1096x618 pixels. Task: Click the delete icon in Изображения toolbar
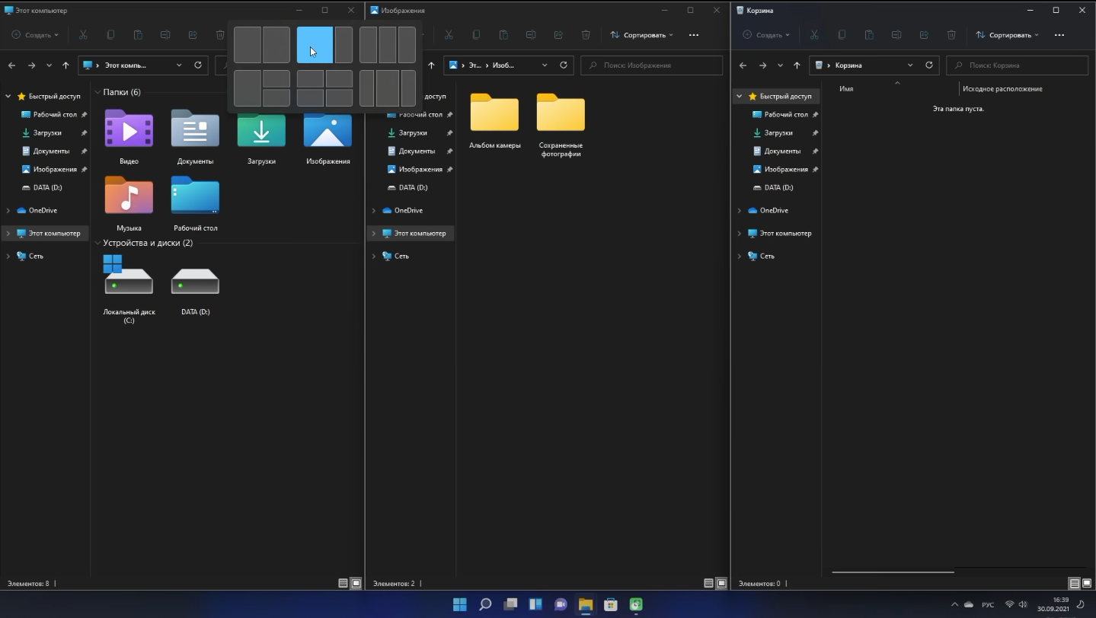point(586,35)
